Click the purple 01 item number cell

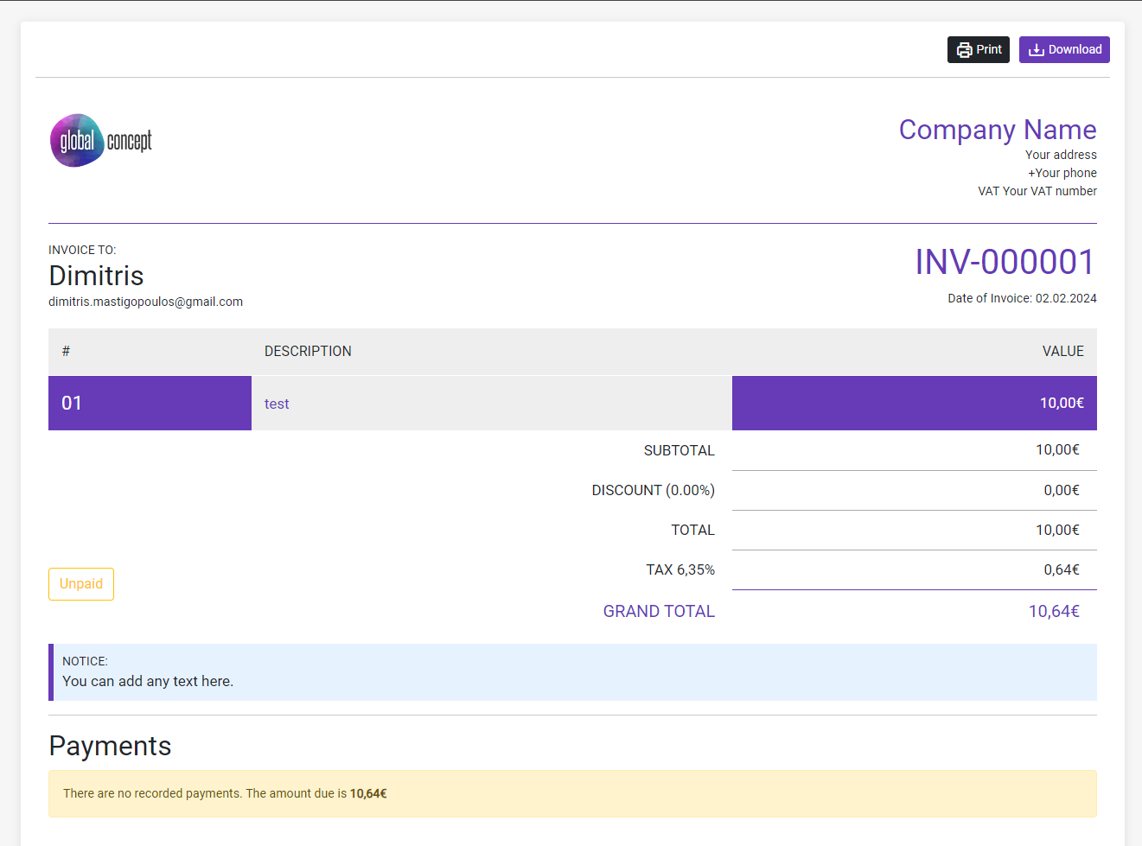coord(150,403)
